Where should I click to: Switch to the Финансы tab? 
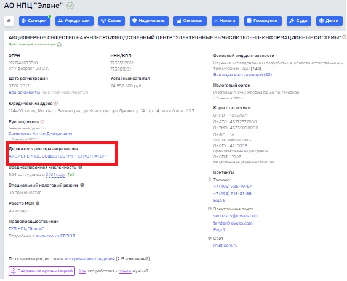[190, 21]
